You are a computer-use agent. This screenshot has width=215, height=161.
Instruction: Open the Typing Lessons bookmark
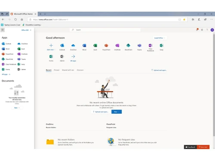pyautogui.click(x=11, y=25)
